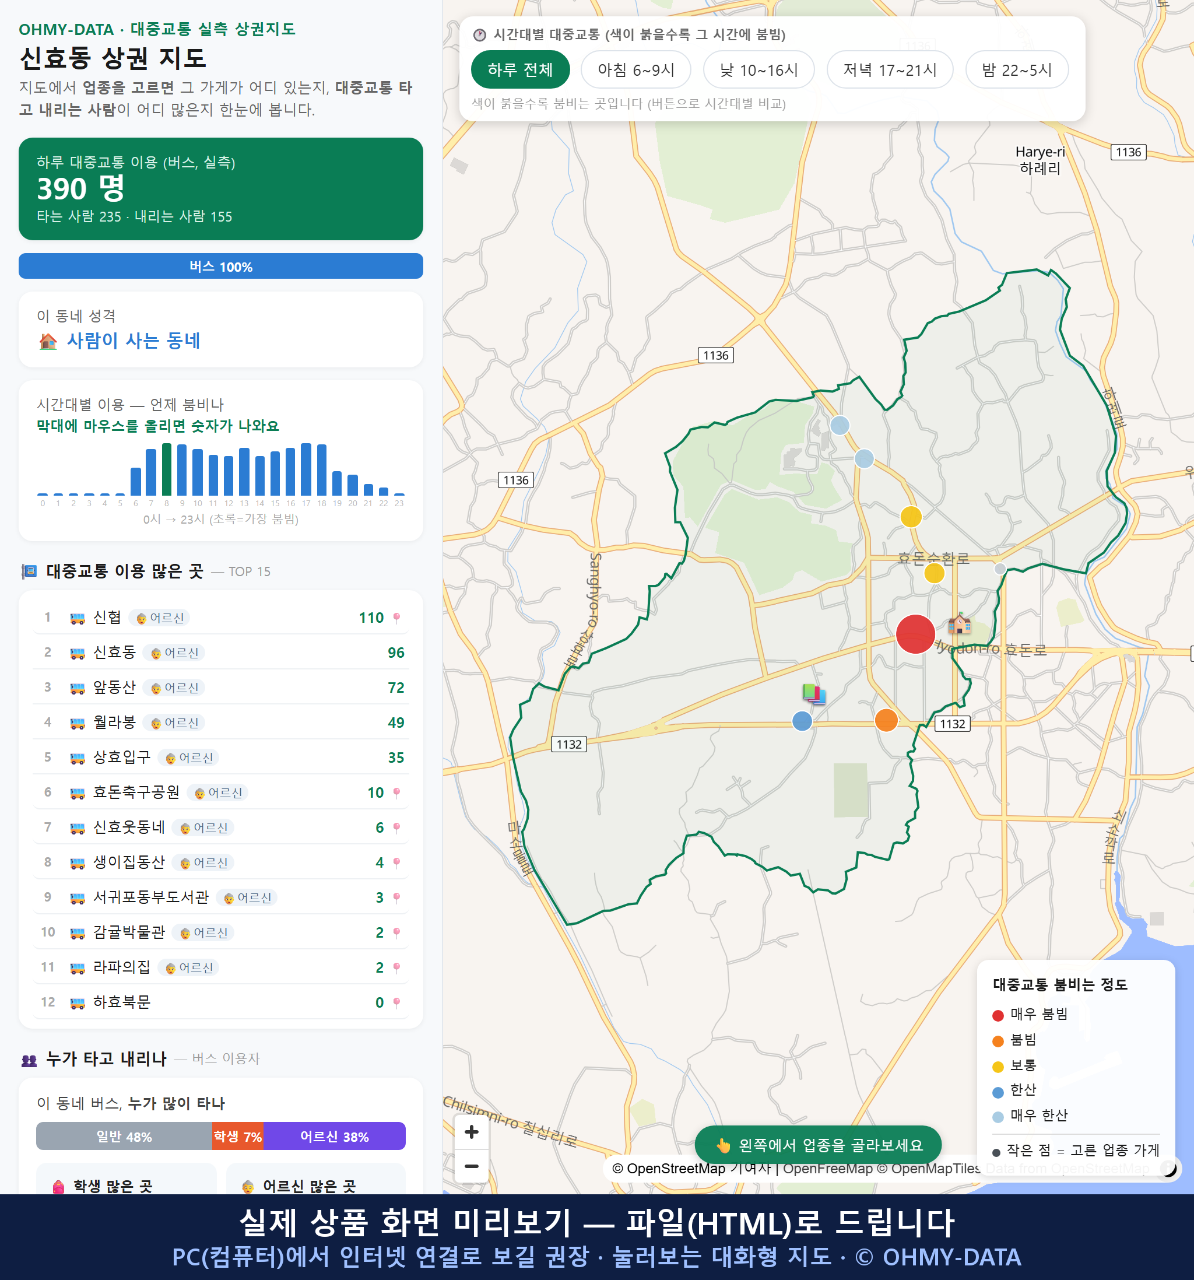The width and height of the screenshot is (1194, 1280).
Task: Click the bus icon in 신협 row
Action: click(x=77, y=618)
